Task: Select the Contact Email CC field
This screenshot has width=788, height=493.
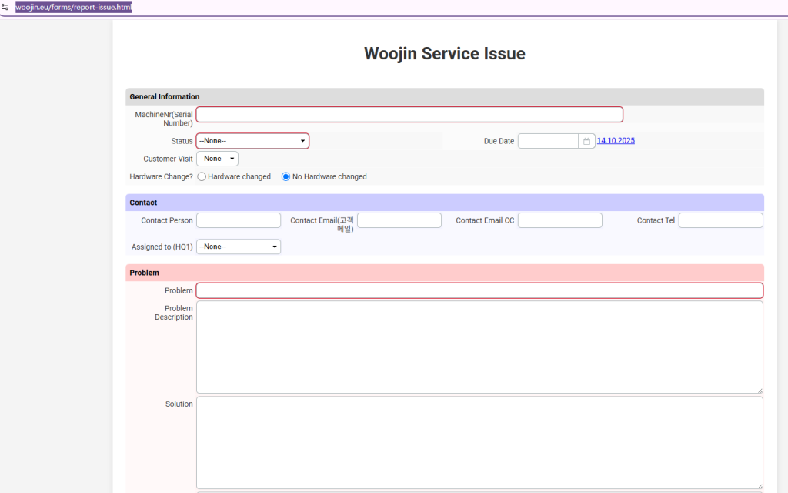Action: pos(559,220)
